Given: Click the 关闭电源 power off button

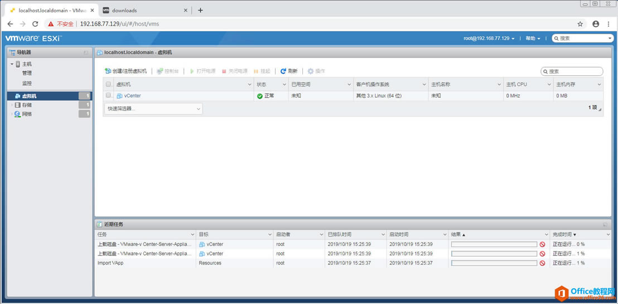Looking at the screenshot, I should pos(234,71).
